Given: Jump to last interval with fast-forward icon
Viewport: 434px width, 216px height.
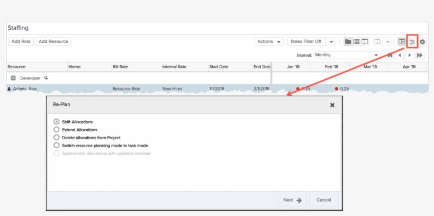Looking at the screenshot, I should (420, 55).
